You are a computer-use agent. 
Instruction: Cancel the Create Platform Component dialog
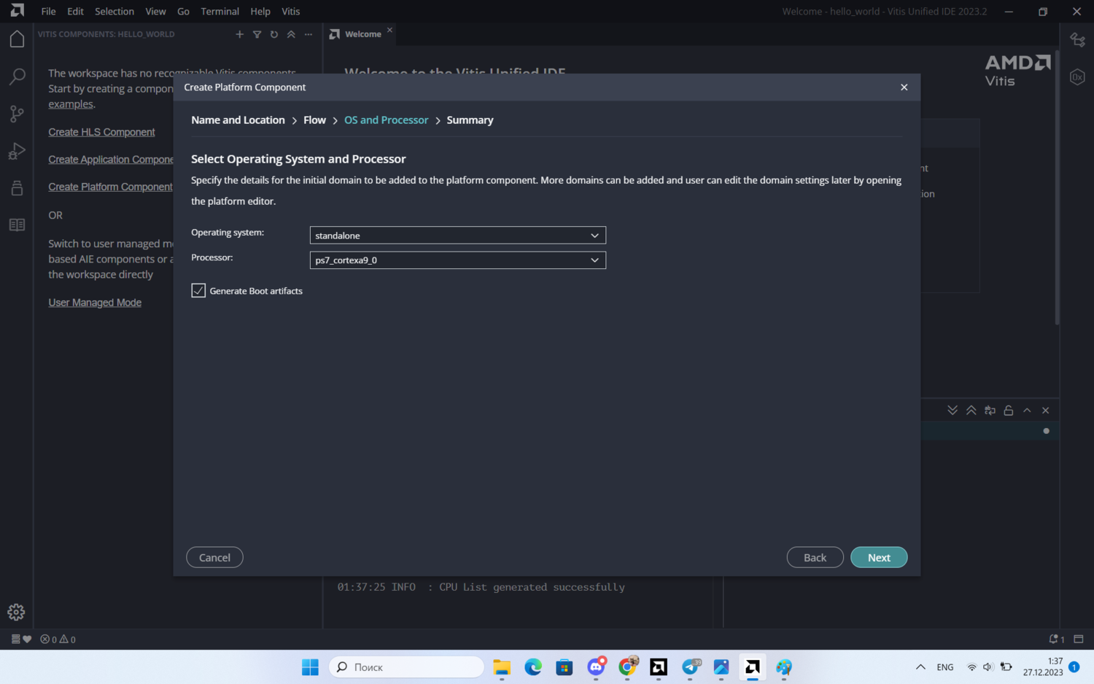point(214,557)
